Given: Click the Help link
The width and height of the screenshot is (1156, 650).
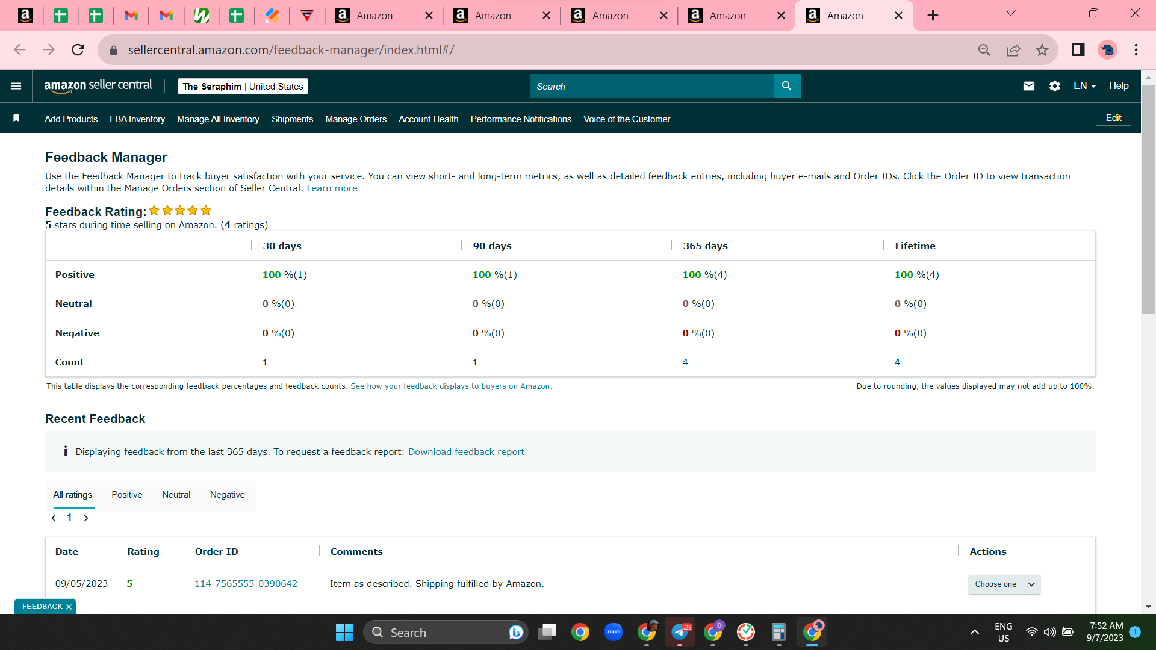Looking at the screenshot, I should coord(1119,86).
